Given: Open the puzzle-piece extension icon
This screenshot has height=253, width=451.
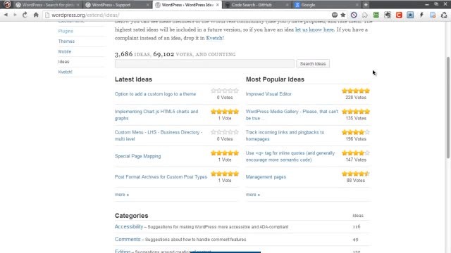Looking at the screenshot, I should click(x=365, y=15).
